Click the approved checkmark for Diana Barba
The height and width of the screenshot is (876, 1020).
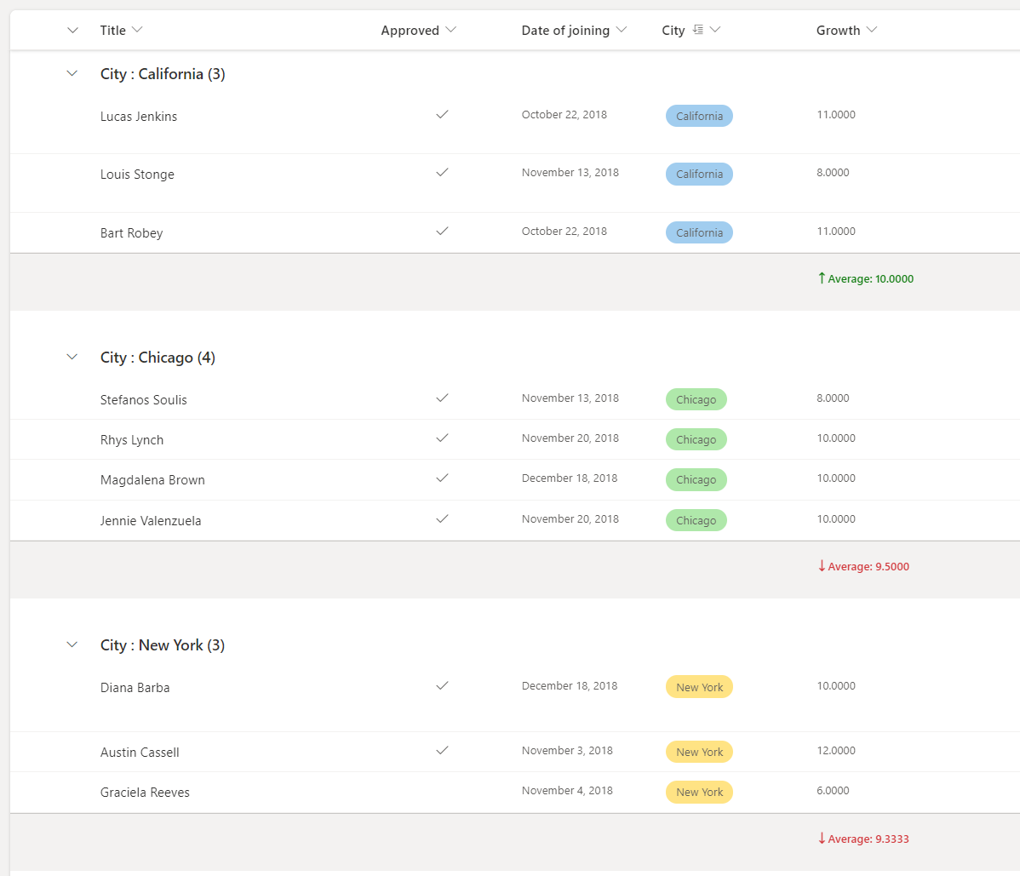click(442, 685)
